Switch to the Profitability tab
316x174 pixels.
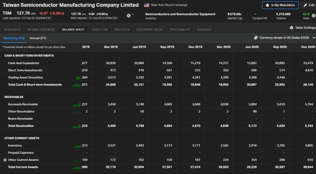pos(180,29)
